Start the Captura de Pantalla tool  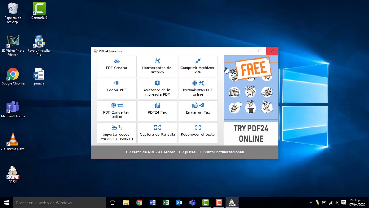pos(157,133)
